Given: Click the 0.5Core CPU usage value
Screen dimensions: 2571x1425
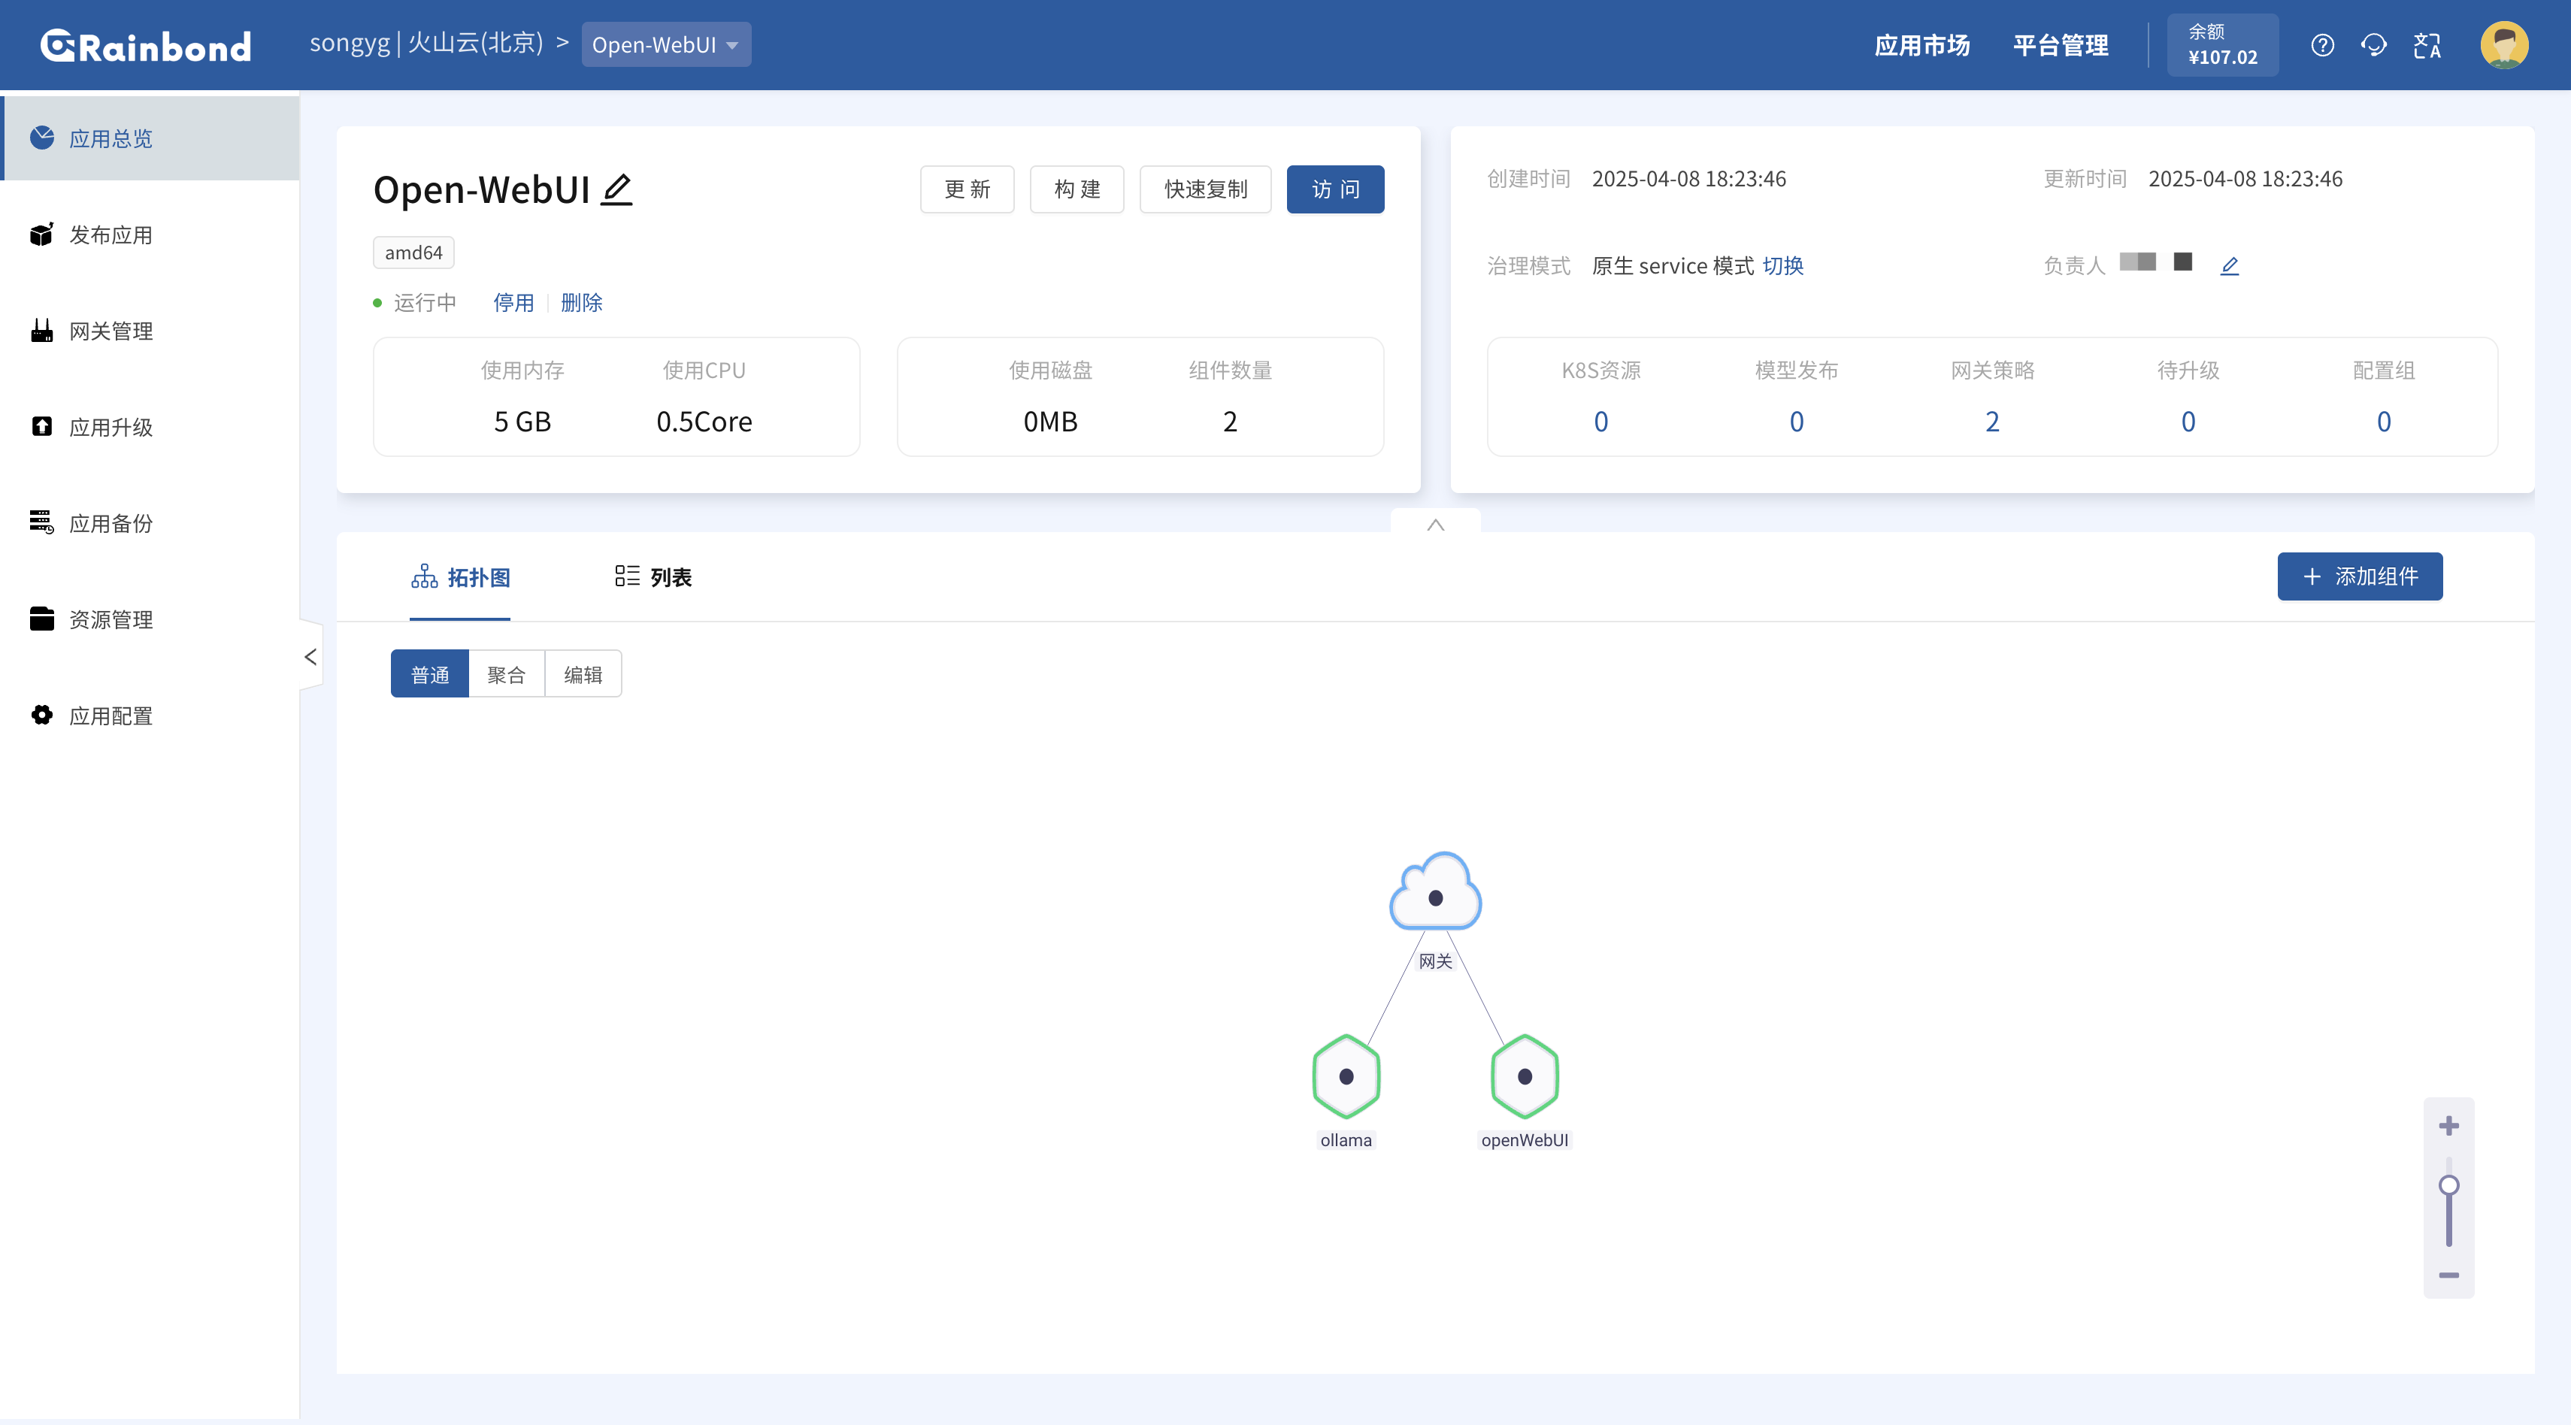Looking at the screenshot, I should pyautogui.click(x=704, y=421).
